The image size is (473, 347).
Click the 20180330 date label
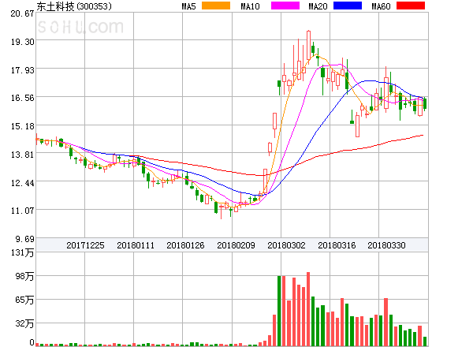pyautogui.click(x=386, y=245)
